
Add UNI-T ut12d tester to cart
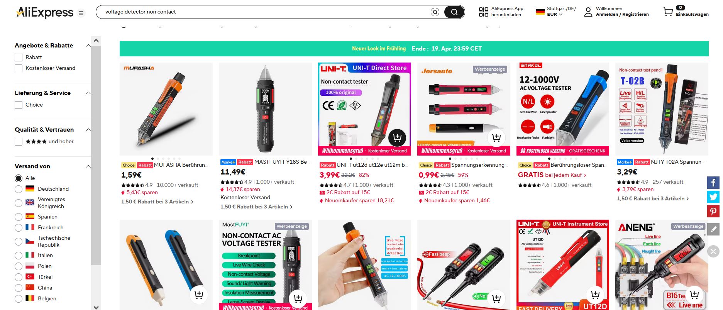click(397, 137)
